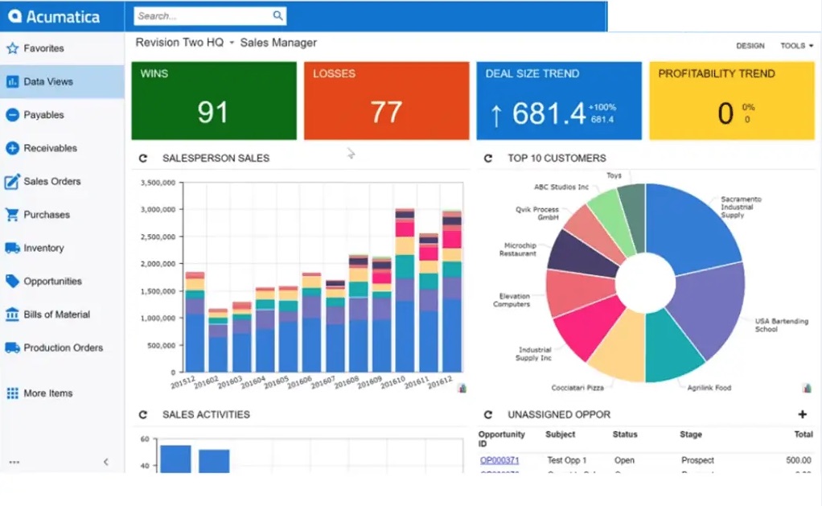The image size is (822, 506).
Task: Refresh the Salesperson Sales chart
Action: pyautogui.click(x=142, y=158)
